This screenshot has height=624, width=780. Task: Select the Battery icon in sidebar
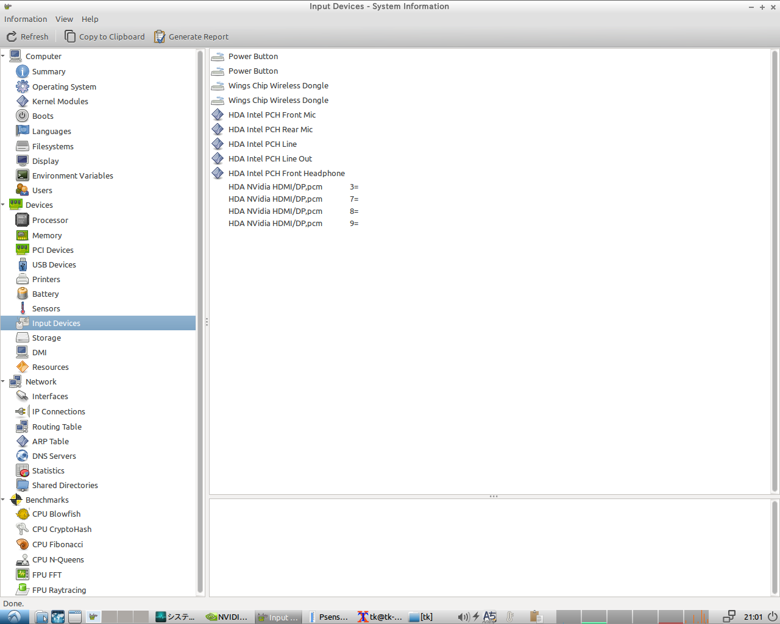pos(23,294)
